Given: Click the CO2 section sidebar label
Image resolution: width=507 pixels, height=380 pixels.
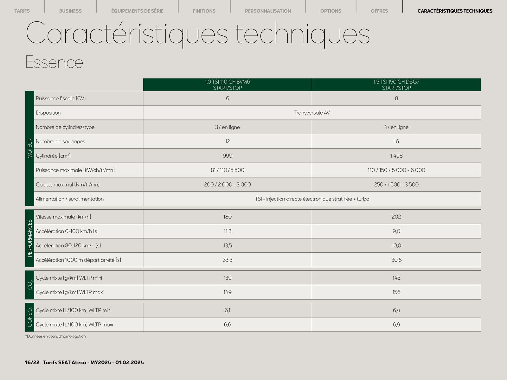Looking at the screenshot, I should pyautogui.click(x=30, y=285).
